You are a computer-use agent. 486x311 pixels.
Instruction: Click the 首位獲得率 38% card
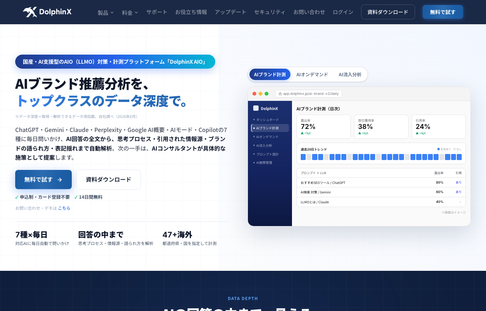(x=381, y=127)
